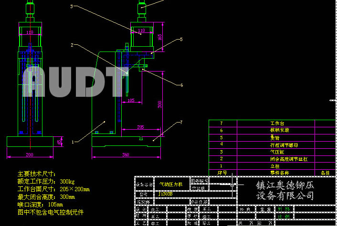Click the 气动压力机 title block text

tap(170, 184)
